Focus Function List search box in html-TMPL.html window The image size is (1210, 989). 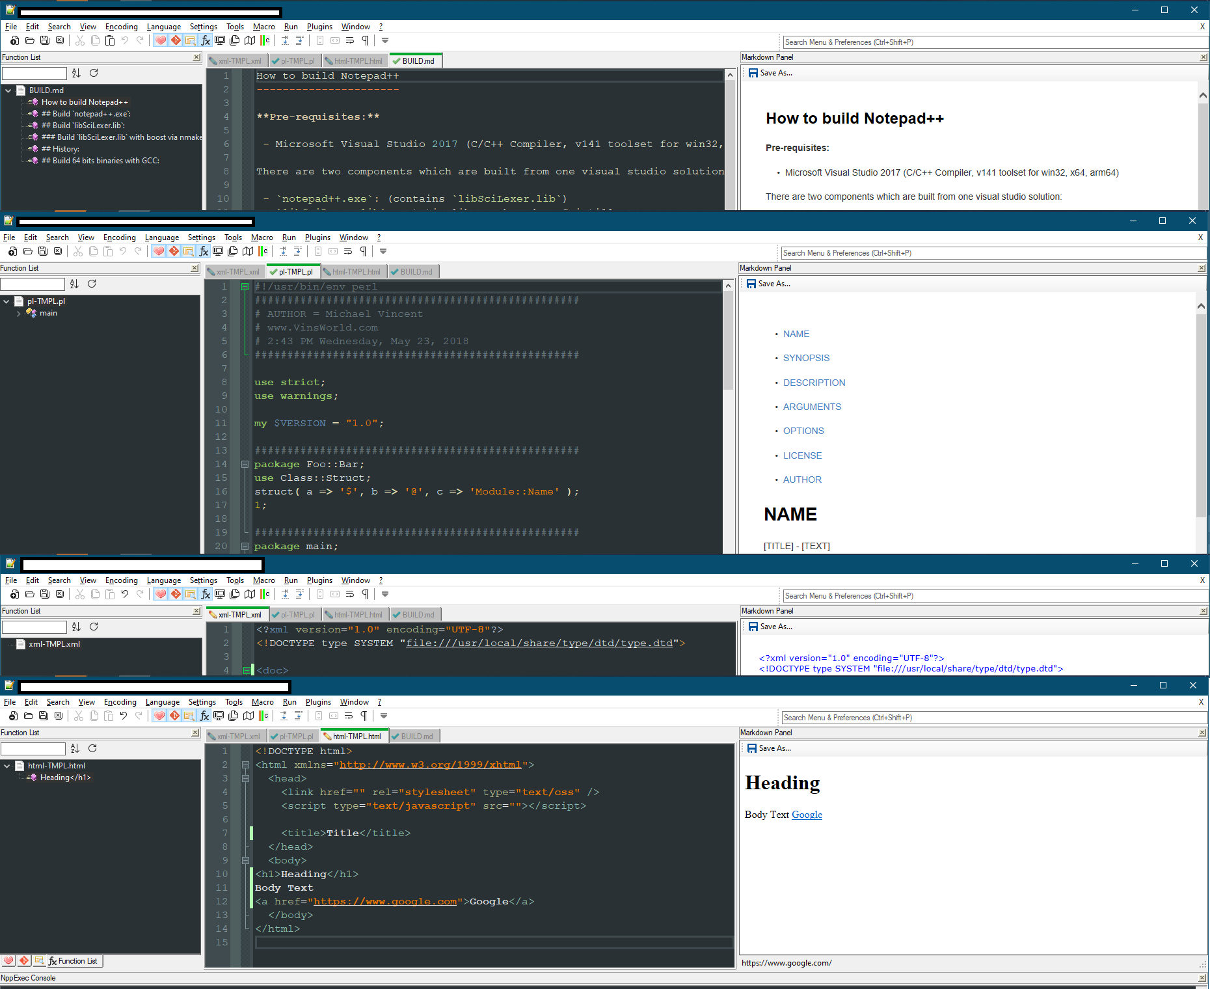[33, 748]
